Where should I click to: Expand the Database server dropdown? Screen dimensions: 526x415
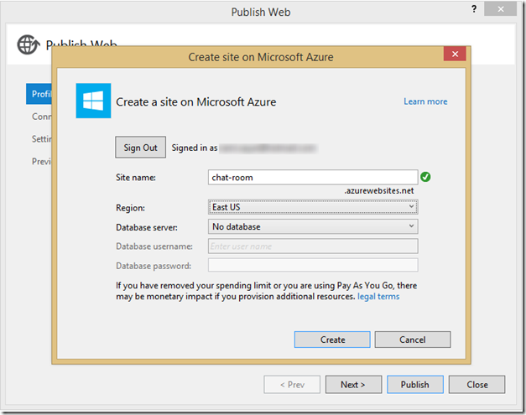[x=313, y=226]
